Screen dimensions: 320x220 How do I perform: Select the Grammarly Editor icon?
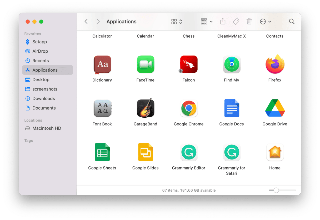click(188, 152)
